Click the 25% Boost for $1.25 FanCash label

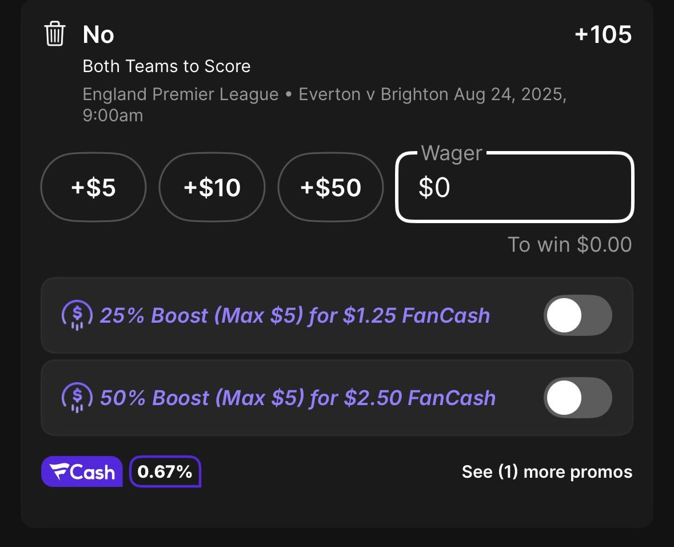295,315
